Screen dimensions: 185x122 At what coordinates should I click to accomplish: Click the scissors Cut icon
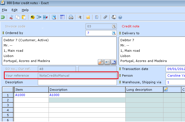click(x=11, y=17)
